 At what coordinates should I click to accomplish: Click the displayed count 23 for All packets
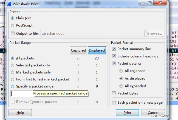click(x=97, y=58)
